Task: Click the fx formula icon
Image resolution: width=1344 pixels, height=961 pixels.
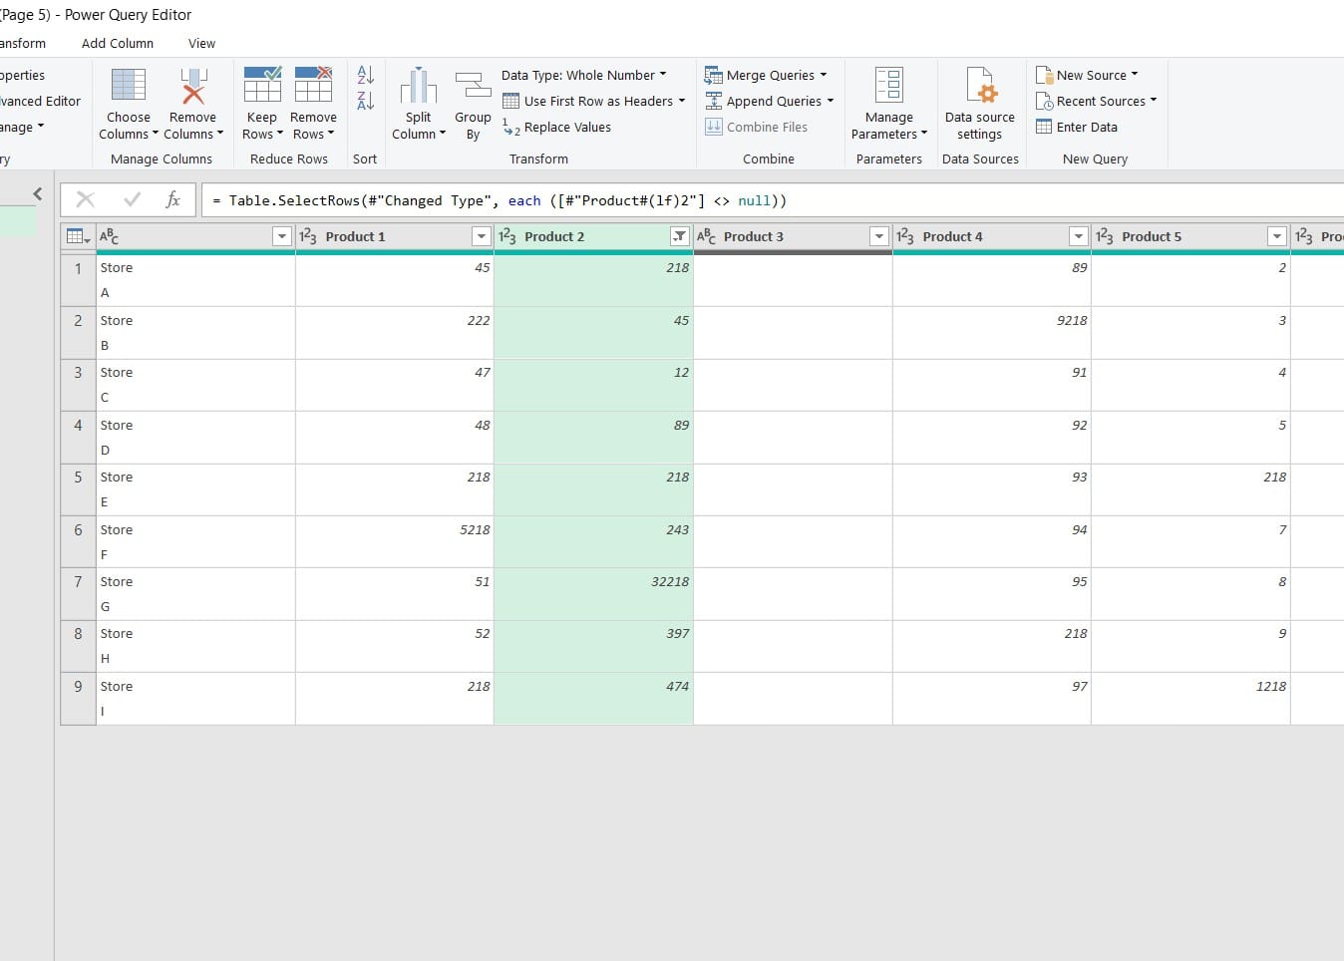Action: click(x=172, y=200)
